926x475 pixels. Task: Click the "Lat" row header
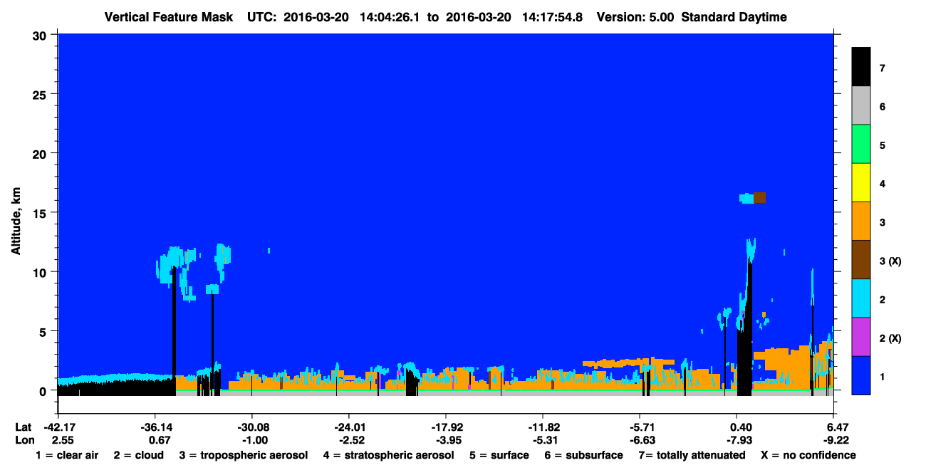coord(23,427)
